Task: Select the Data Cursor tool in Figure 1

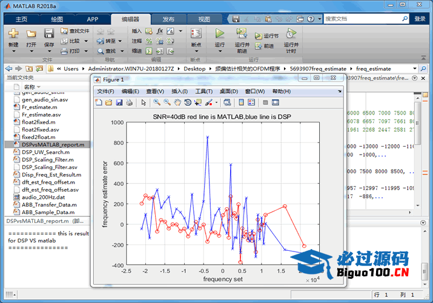Action: coord(198,102)
